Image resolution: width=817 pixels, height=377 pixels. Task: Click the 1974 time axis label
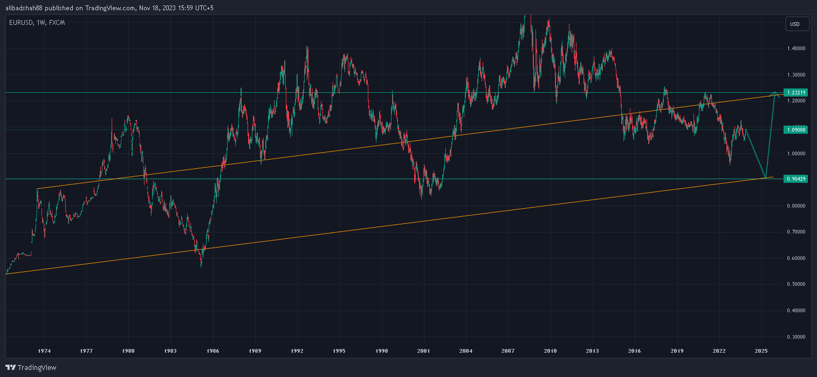[44, 351]
